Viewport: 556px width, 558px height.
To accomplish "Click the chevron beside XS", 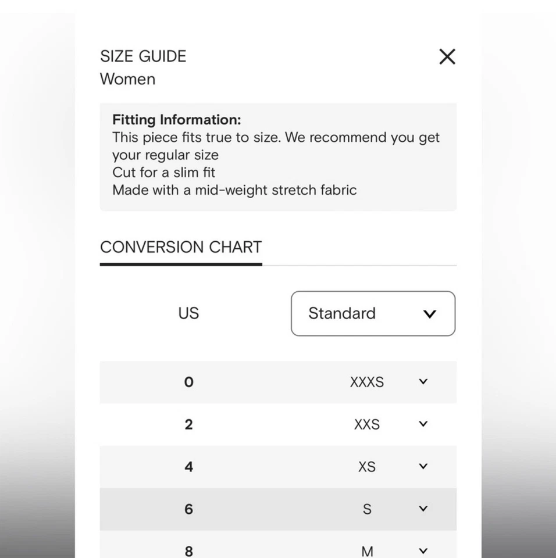I will [423, 467].
